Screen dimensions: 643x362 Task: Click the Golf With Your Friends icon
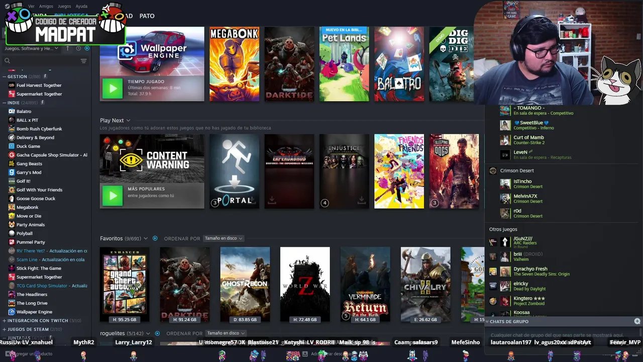click(x=12, y=190)
